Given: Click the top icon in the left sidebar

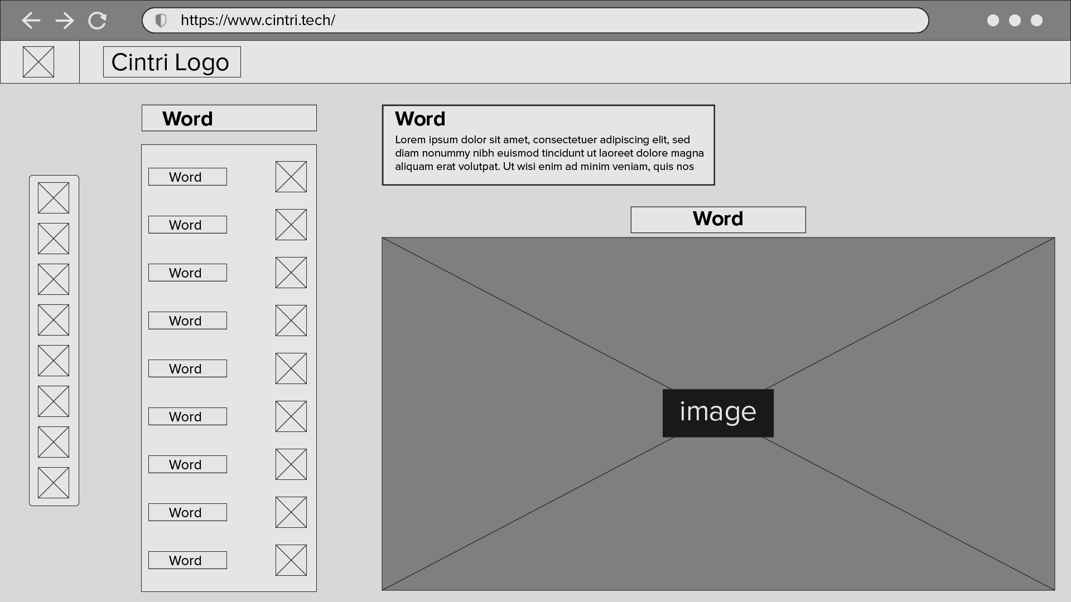Looking at the screenshot, I should coord(54,198).
